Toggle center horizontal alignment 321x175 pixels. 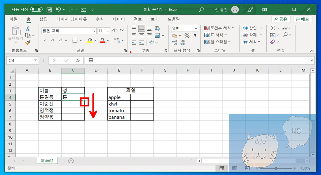(x=142, y=35)
